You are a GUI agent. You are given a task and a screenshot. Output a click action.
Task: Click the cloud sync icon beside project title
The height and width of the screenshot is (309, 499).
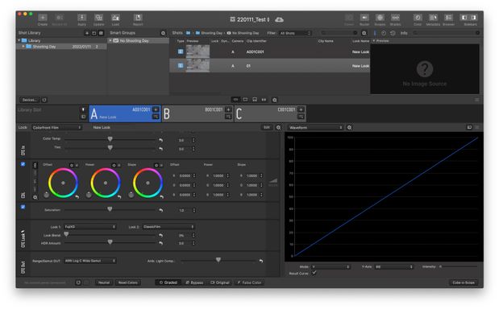pos(279,19)
